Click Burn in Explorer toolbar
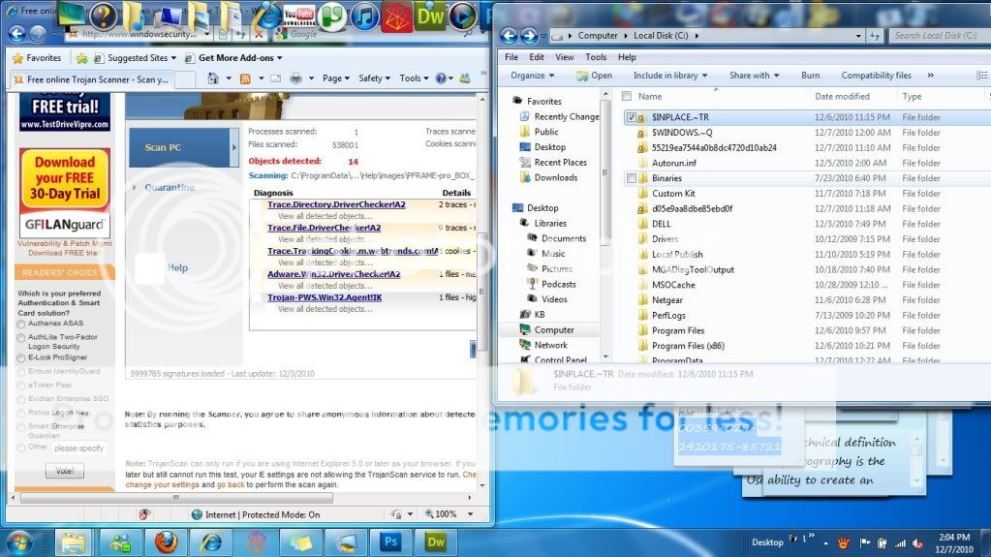 click(810, 76)
